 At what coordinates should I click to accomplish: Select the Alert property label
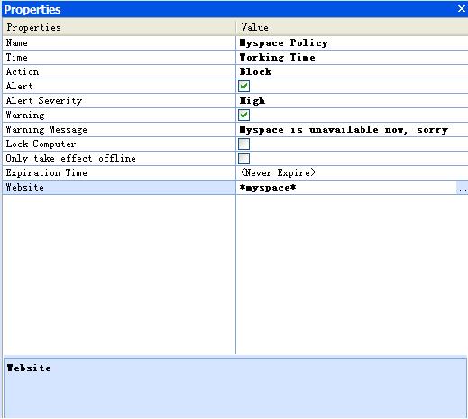[19, 87]
